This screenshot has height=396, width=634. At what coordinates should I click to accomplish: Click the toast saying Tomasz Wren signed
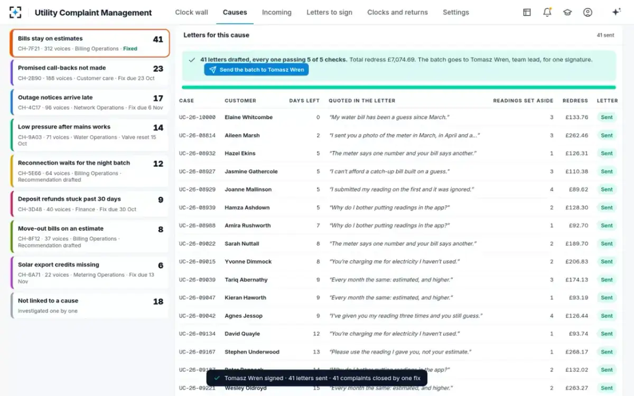(316, 378)
